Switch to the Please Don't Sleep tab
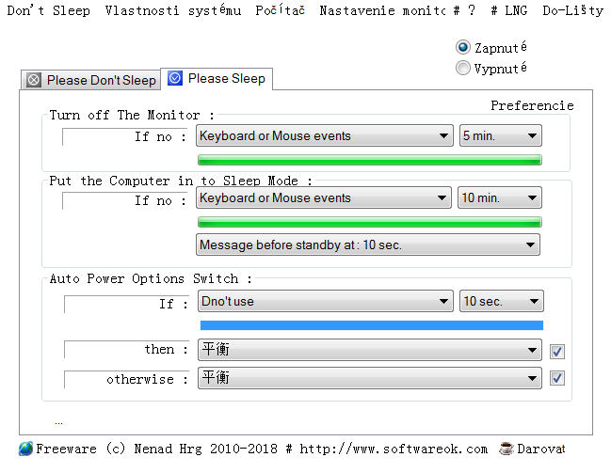The width and height of the screenshot is (611, 473). pos(90,80)
